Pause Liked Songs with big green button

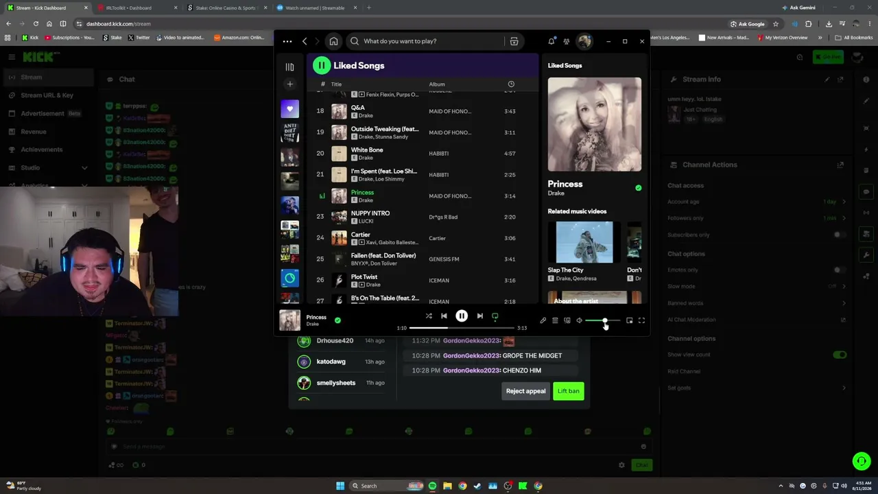321,65
